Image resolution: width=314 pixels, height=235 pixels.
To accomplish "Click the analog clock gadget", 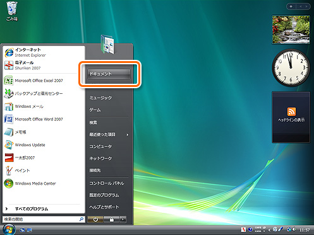I will click(291, 67).
